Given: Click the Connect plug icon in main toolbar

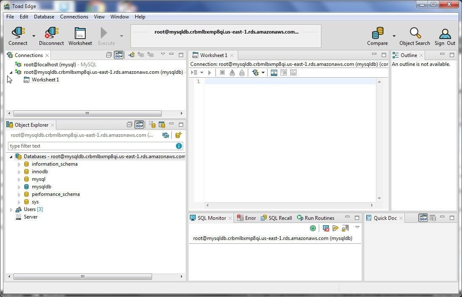Looking at the screenshot, I should [x=18, y=33].
